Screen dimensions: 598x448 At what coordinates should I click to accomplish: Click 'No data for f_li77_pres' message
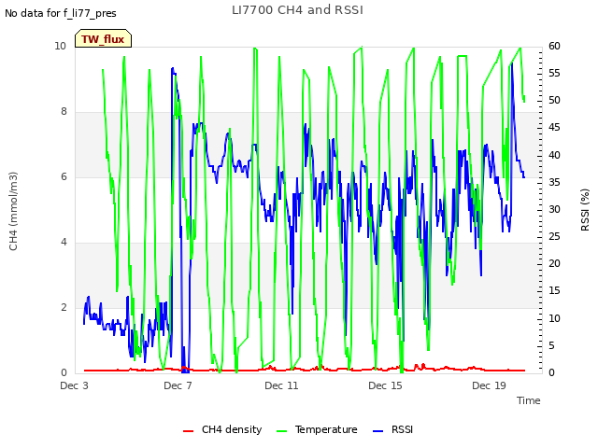(x=61, y=13)
